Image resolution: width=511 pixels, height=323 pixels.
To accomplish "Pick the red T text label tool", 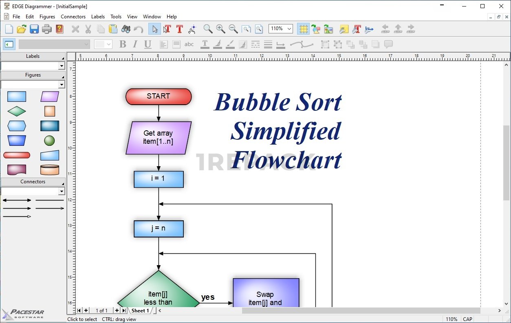I will [x=179, y=29].
